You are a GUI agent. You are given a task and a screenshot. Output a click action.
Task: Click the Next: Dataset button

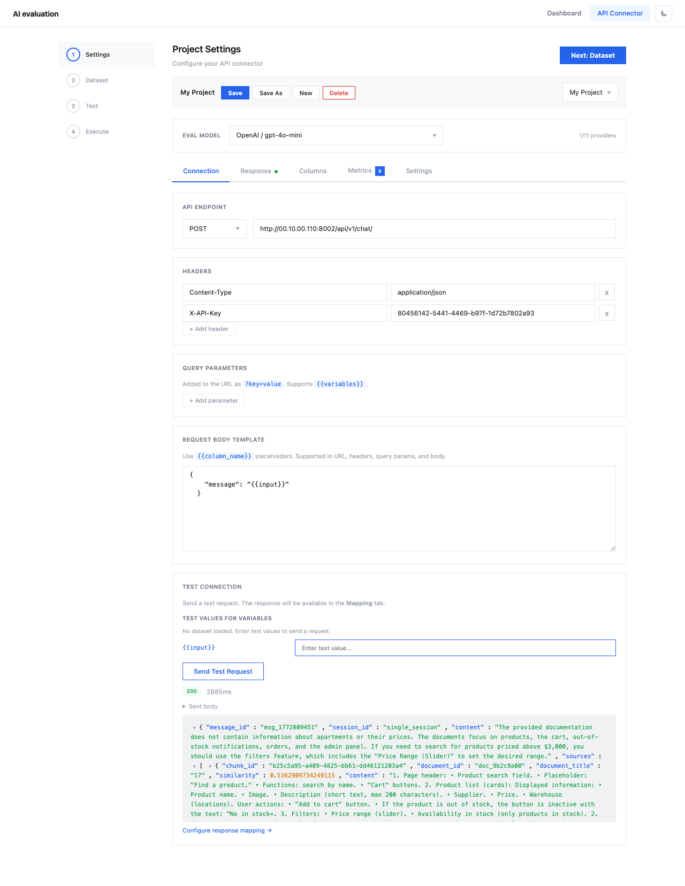[x=592, y=56]
